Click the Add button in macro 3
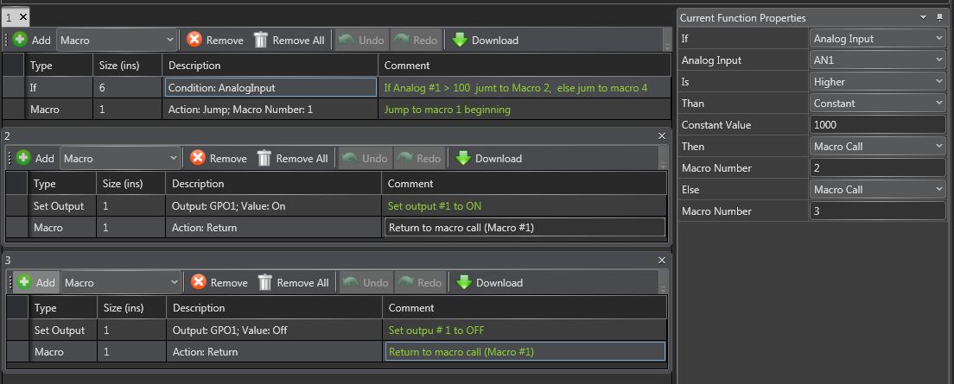The height and width of the screenshot is (384, 954). [x=35, y=282]
